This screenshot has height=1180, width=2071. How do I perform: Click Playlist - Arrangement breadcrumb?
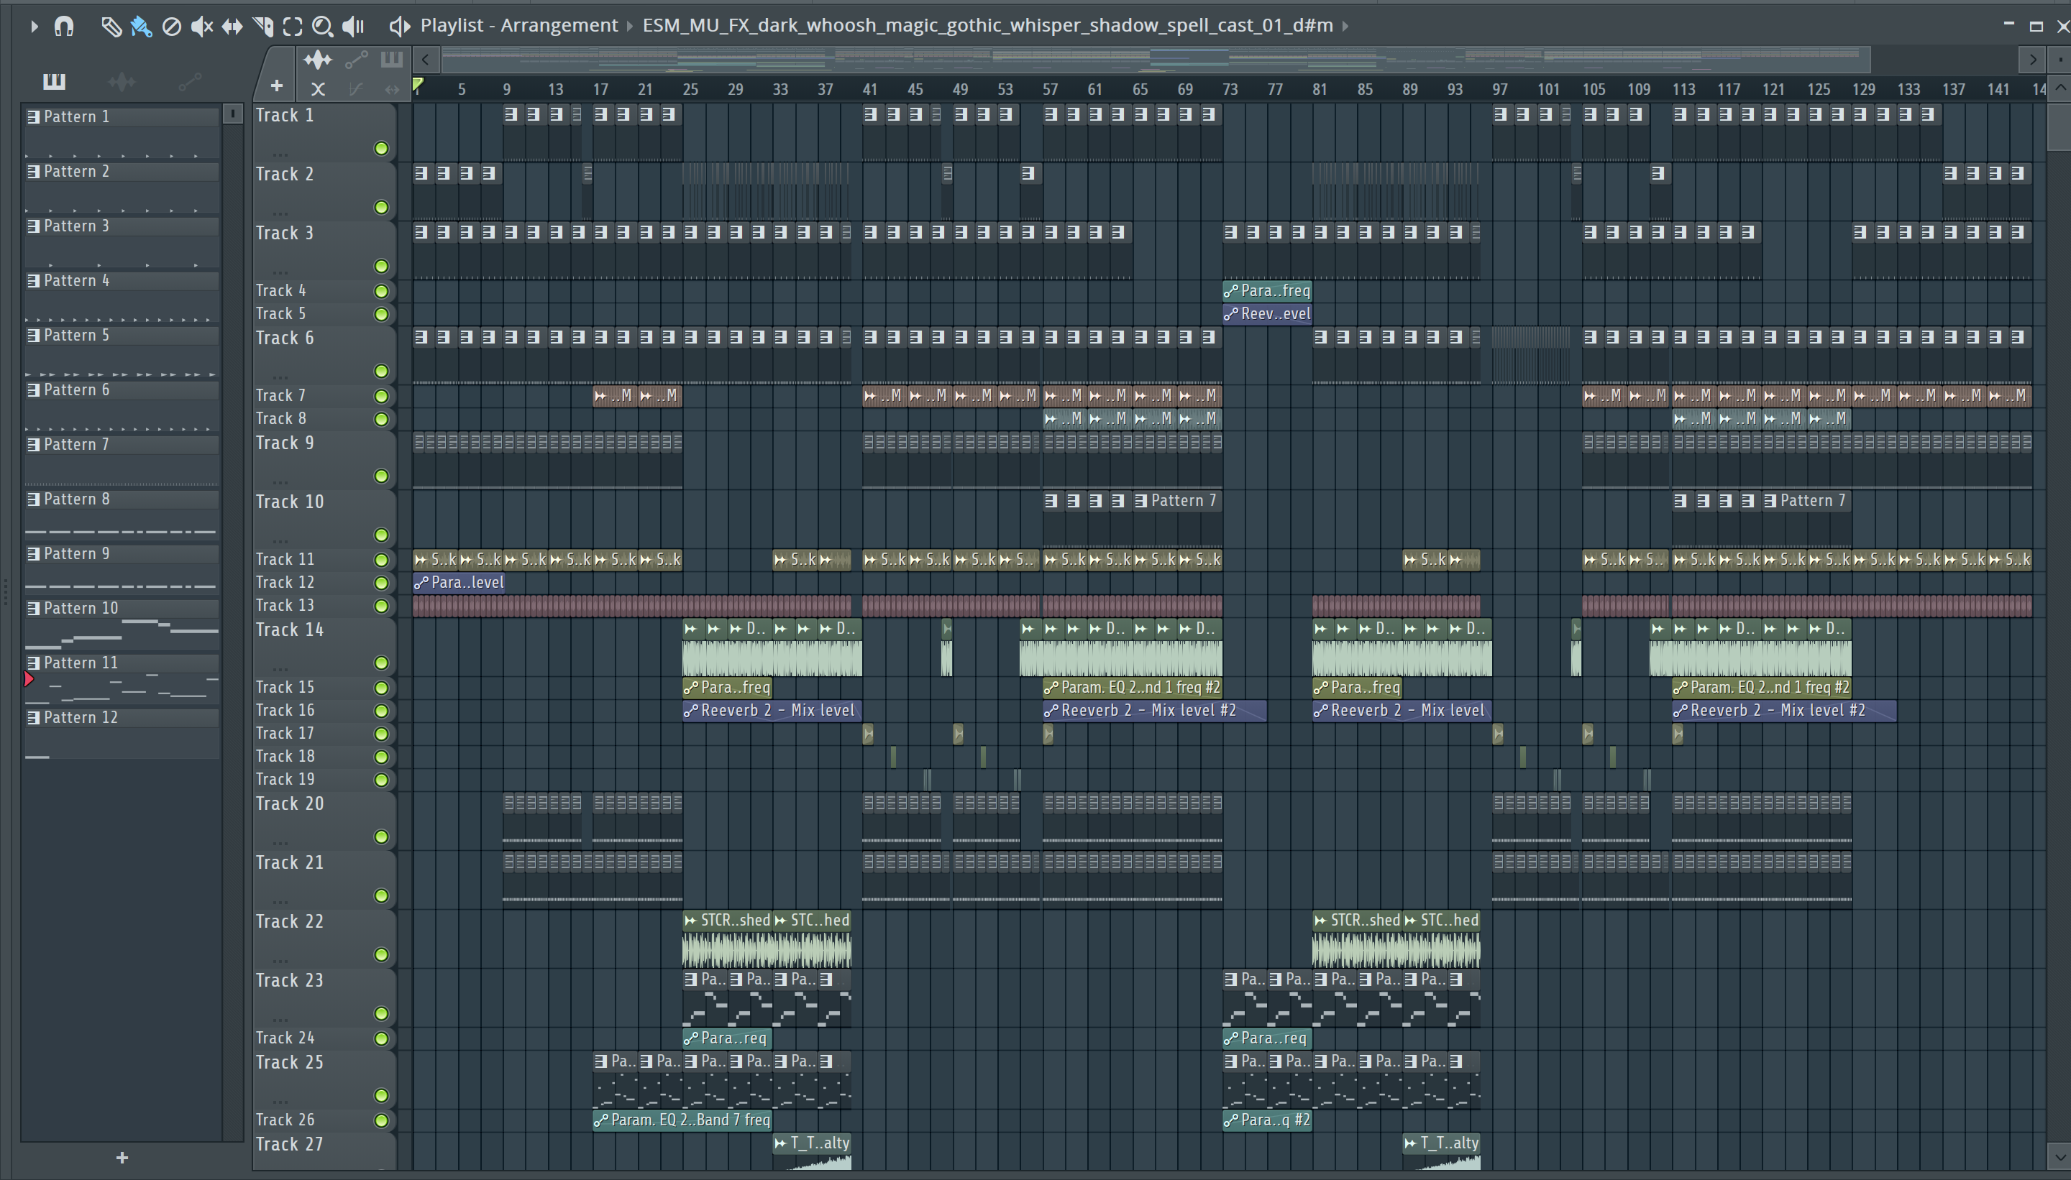519,25
